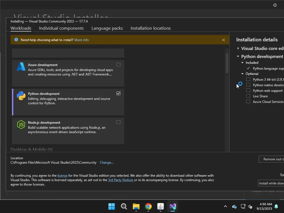Switch to the Individual components tab
Viewport: 284px width, 213px height.
pos(61,28)
